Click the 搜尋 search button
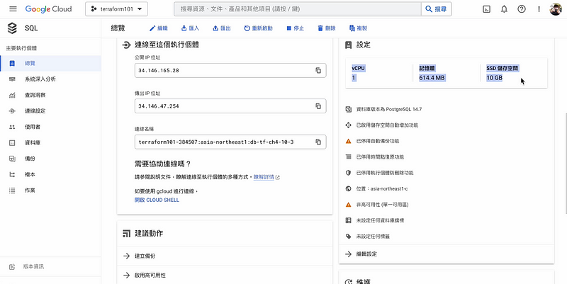The width and height of the screenshot is (567, 284). (436, 9)
